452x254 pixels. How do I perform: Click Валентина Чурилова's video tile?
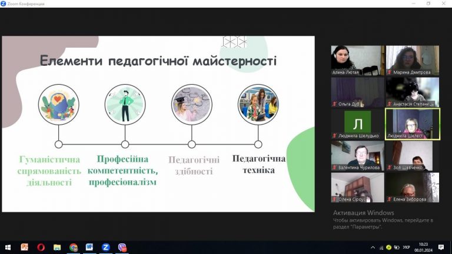coord(357,155)
